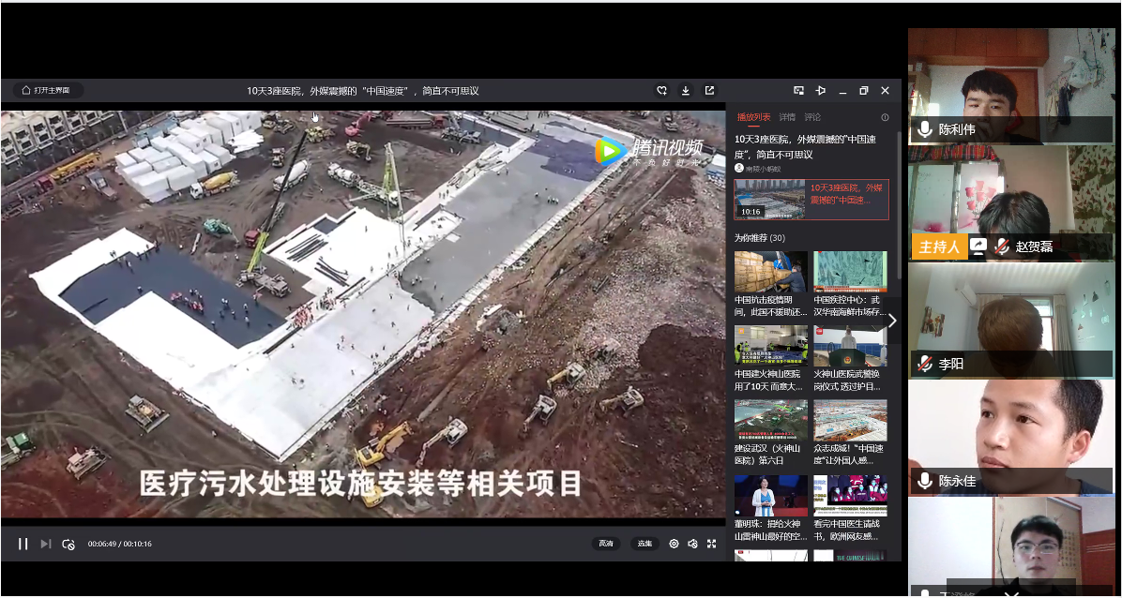1122x598 pixels.
Task: Switch to mini picture-in-picture window mode
Action: tap(798, 91)
